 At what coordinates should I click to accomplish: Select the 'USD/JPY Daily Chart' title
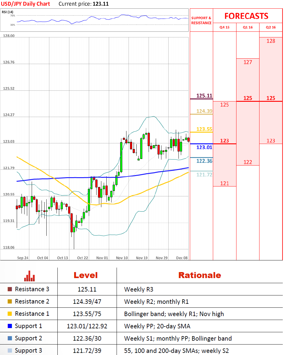tap(25, 4)
